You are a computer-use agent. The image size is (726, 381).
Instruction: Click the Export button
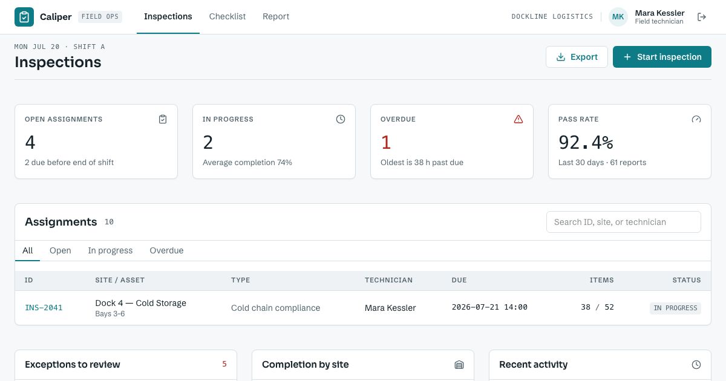[x=577, y=57]
